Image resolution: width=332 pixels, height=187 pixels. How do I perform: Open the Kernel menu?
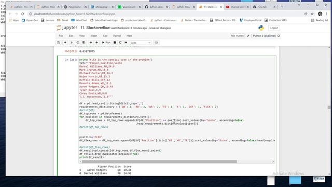point(117,36)
